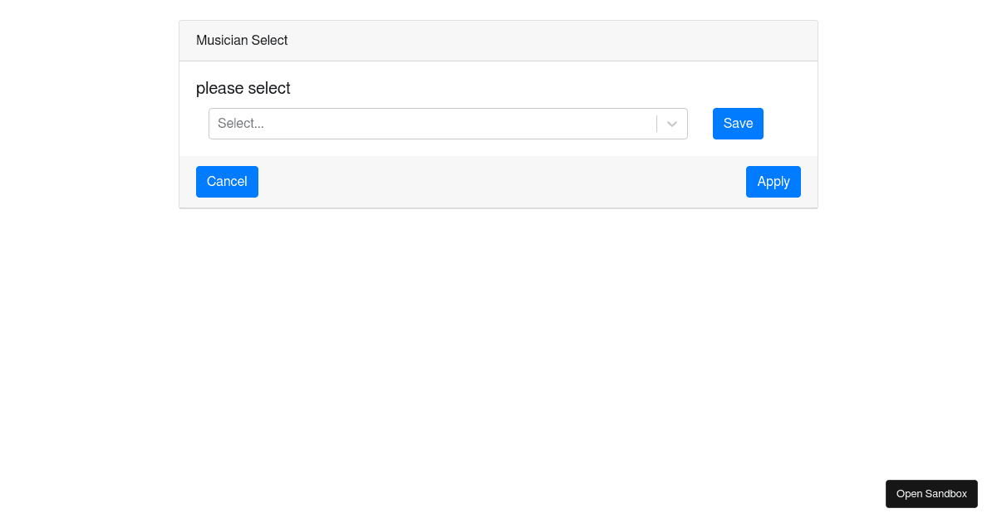The image size is (997, 523).
Task: Click the Musician Select header
Action: (242, 40)
